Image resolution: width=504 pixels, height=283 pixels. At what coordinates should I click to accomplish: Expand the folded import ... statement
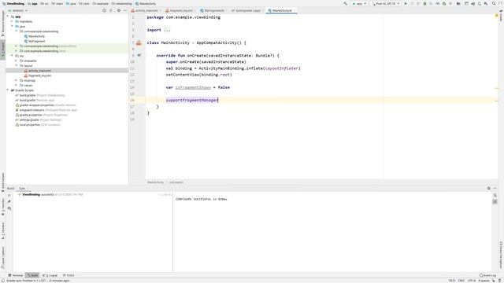[x=167, y=30]
